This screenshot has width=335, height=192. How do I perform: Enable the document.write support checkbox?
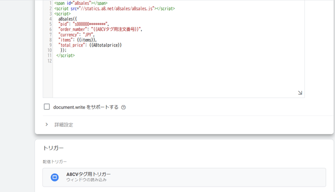46,106
